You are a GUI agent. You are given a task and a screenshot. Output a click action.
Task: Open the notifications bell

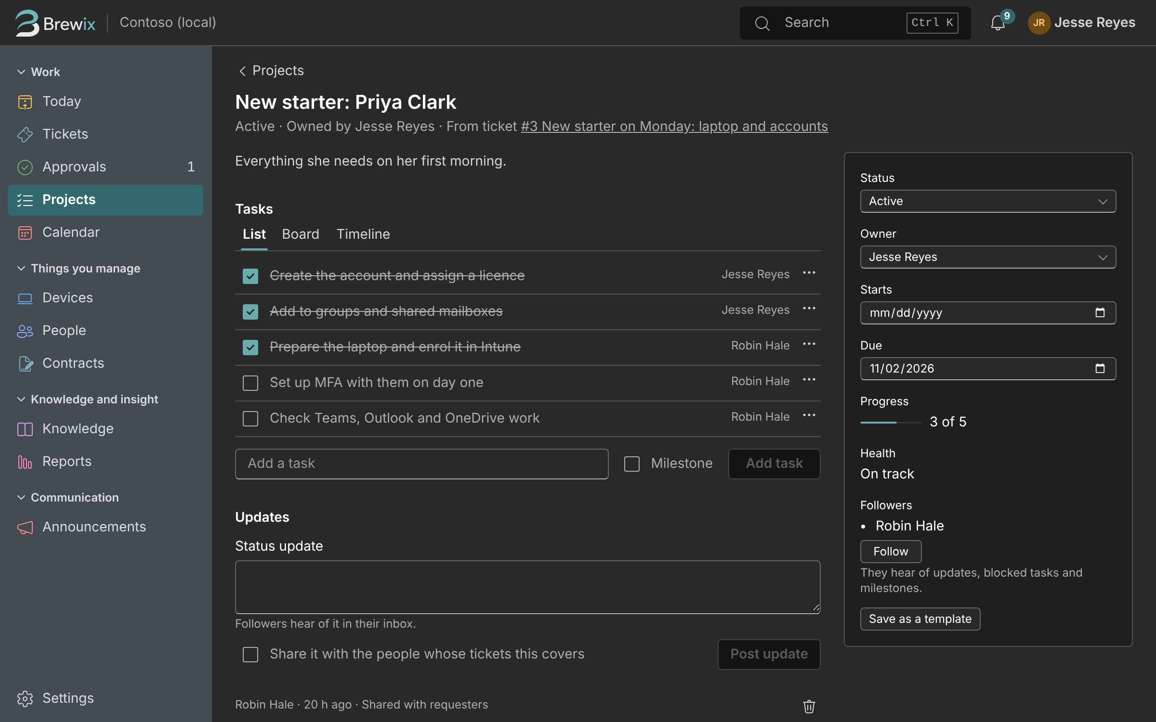tap(998, 23)
